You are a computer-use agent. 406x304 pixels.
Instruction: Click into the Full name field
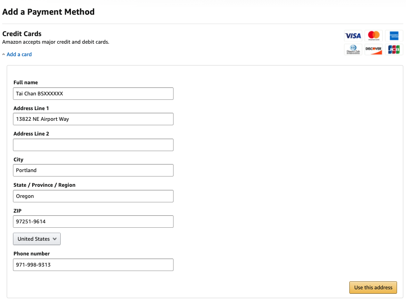93,94
